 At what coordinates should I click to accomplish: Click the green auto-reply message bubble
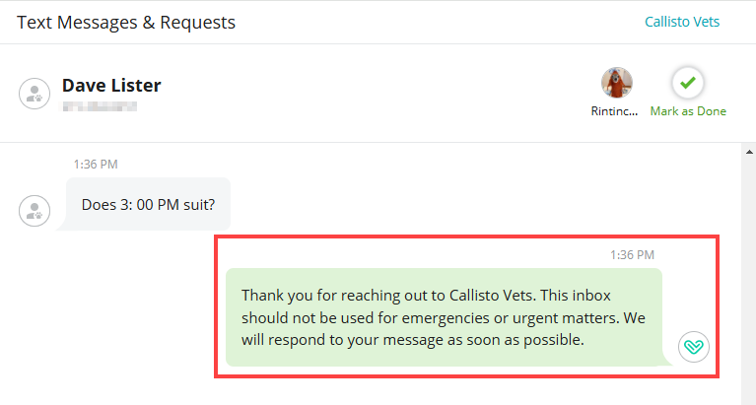(444, 317)
